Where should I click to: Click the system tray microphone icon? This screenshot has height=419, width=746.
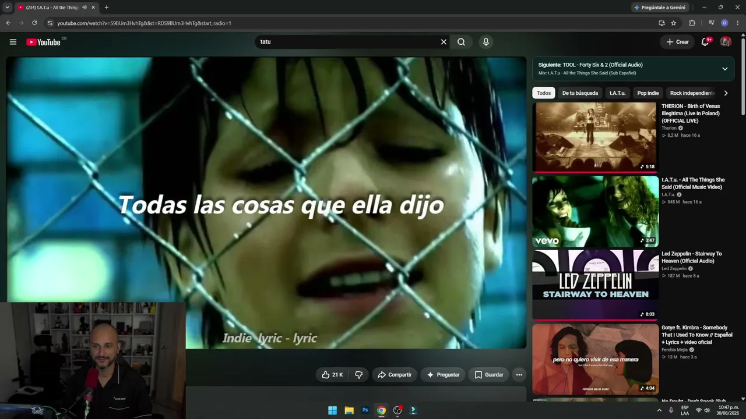click(671, 410)
